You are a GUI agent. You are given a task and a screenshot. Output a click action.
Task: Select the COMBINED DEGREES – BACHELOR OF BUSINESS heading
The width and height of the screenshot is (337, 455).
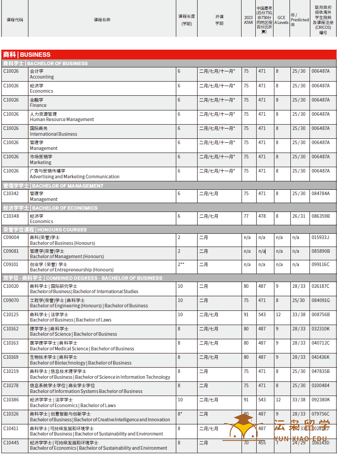[x=169, y=278]
